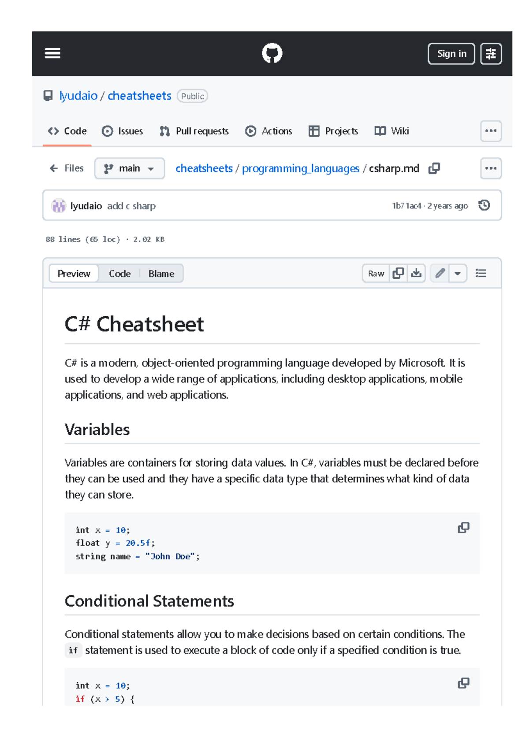The width and height of the screenshot is (529, 748).
Task: Open the file outline list icon
Action: 481,273
